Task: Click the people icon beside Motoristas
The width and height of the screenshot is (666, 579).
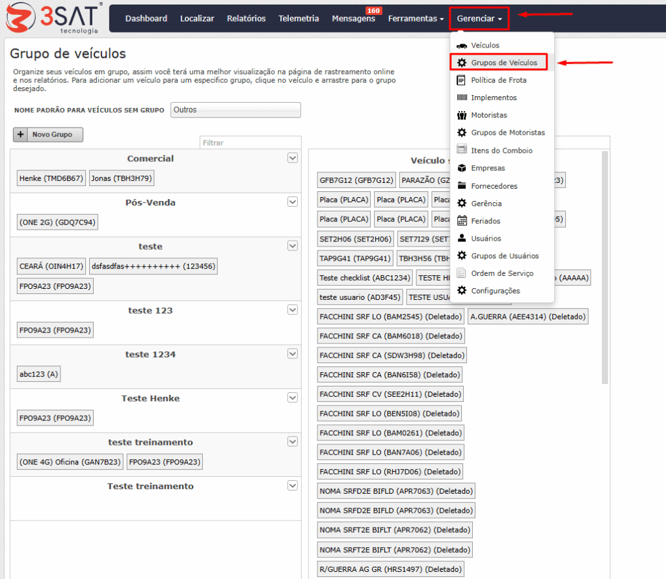Action: (462, 115)
